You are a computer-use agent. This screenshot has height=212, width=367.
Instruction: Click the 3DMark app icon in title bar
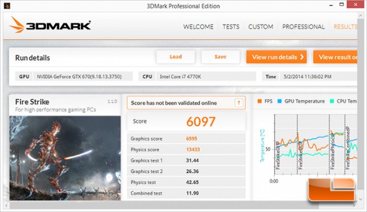[x=7, y=6]
